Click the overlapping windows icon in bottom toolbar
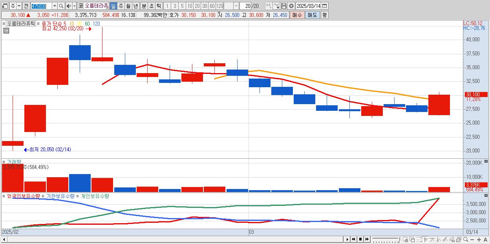The width and height of the screenshot is (490, 244). (x=412, y=240)
